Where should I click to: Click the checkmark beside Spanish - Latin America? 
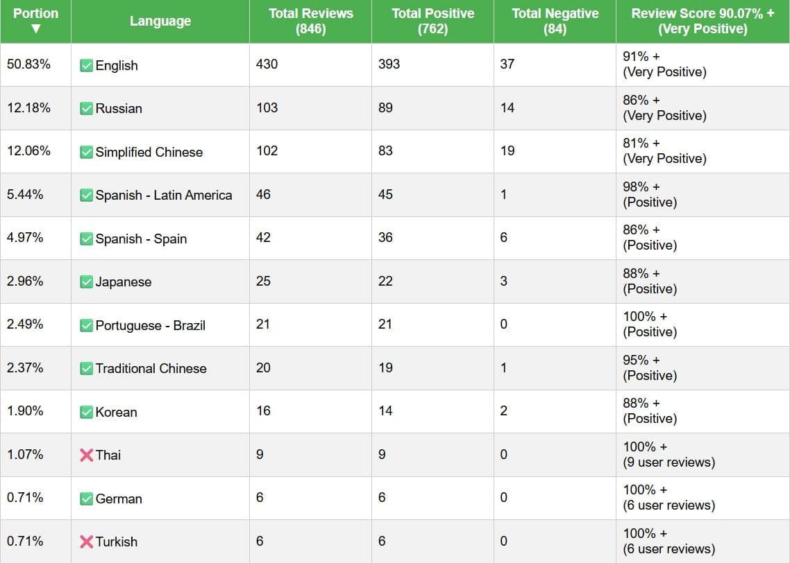(x=86, y=195)
